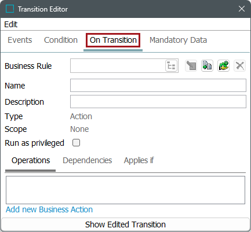
Task: Click the Show Edited Transition button
Action: (125, 224)
